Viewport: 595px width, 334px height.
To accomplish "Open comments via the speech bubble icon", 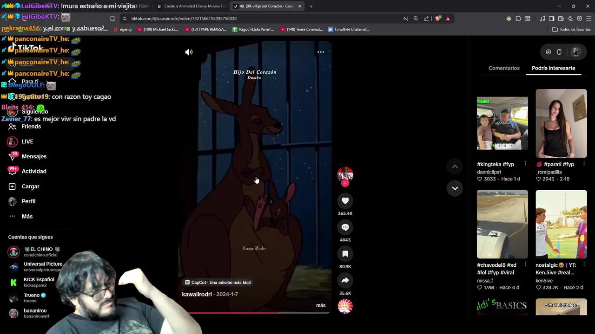I will pos(345,227).
